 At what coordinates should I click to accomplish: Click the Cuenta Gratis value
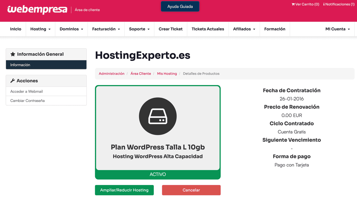tap(292, 132)
